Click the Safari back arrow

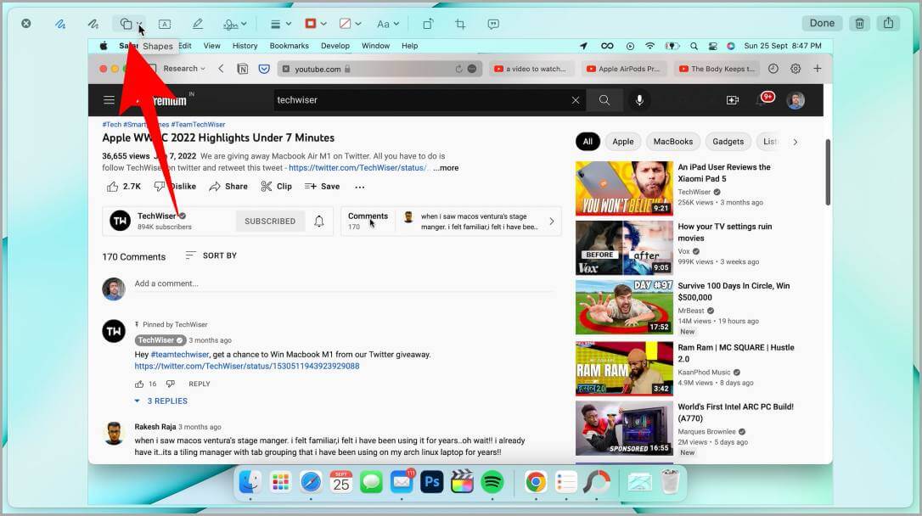[x=221, y=69]
